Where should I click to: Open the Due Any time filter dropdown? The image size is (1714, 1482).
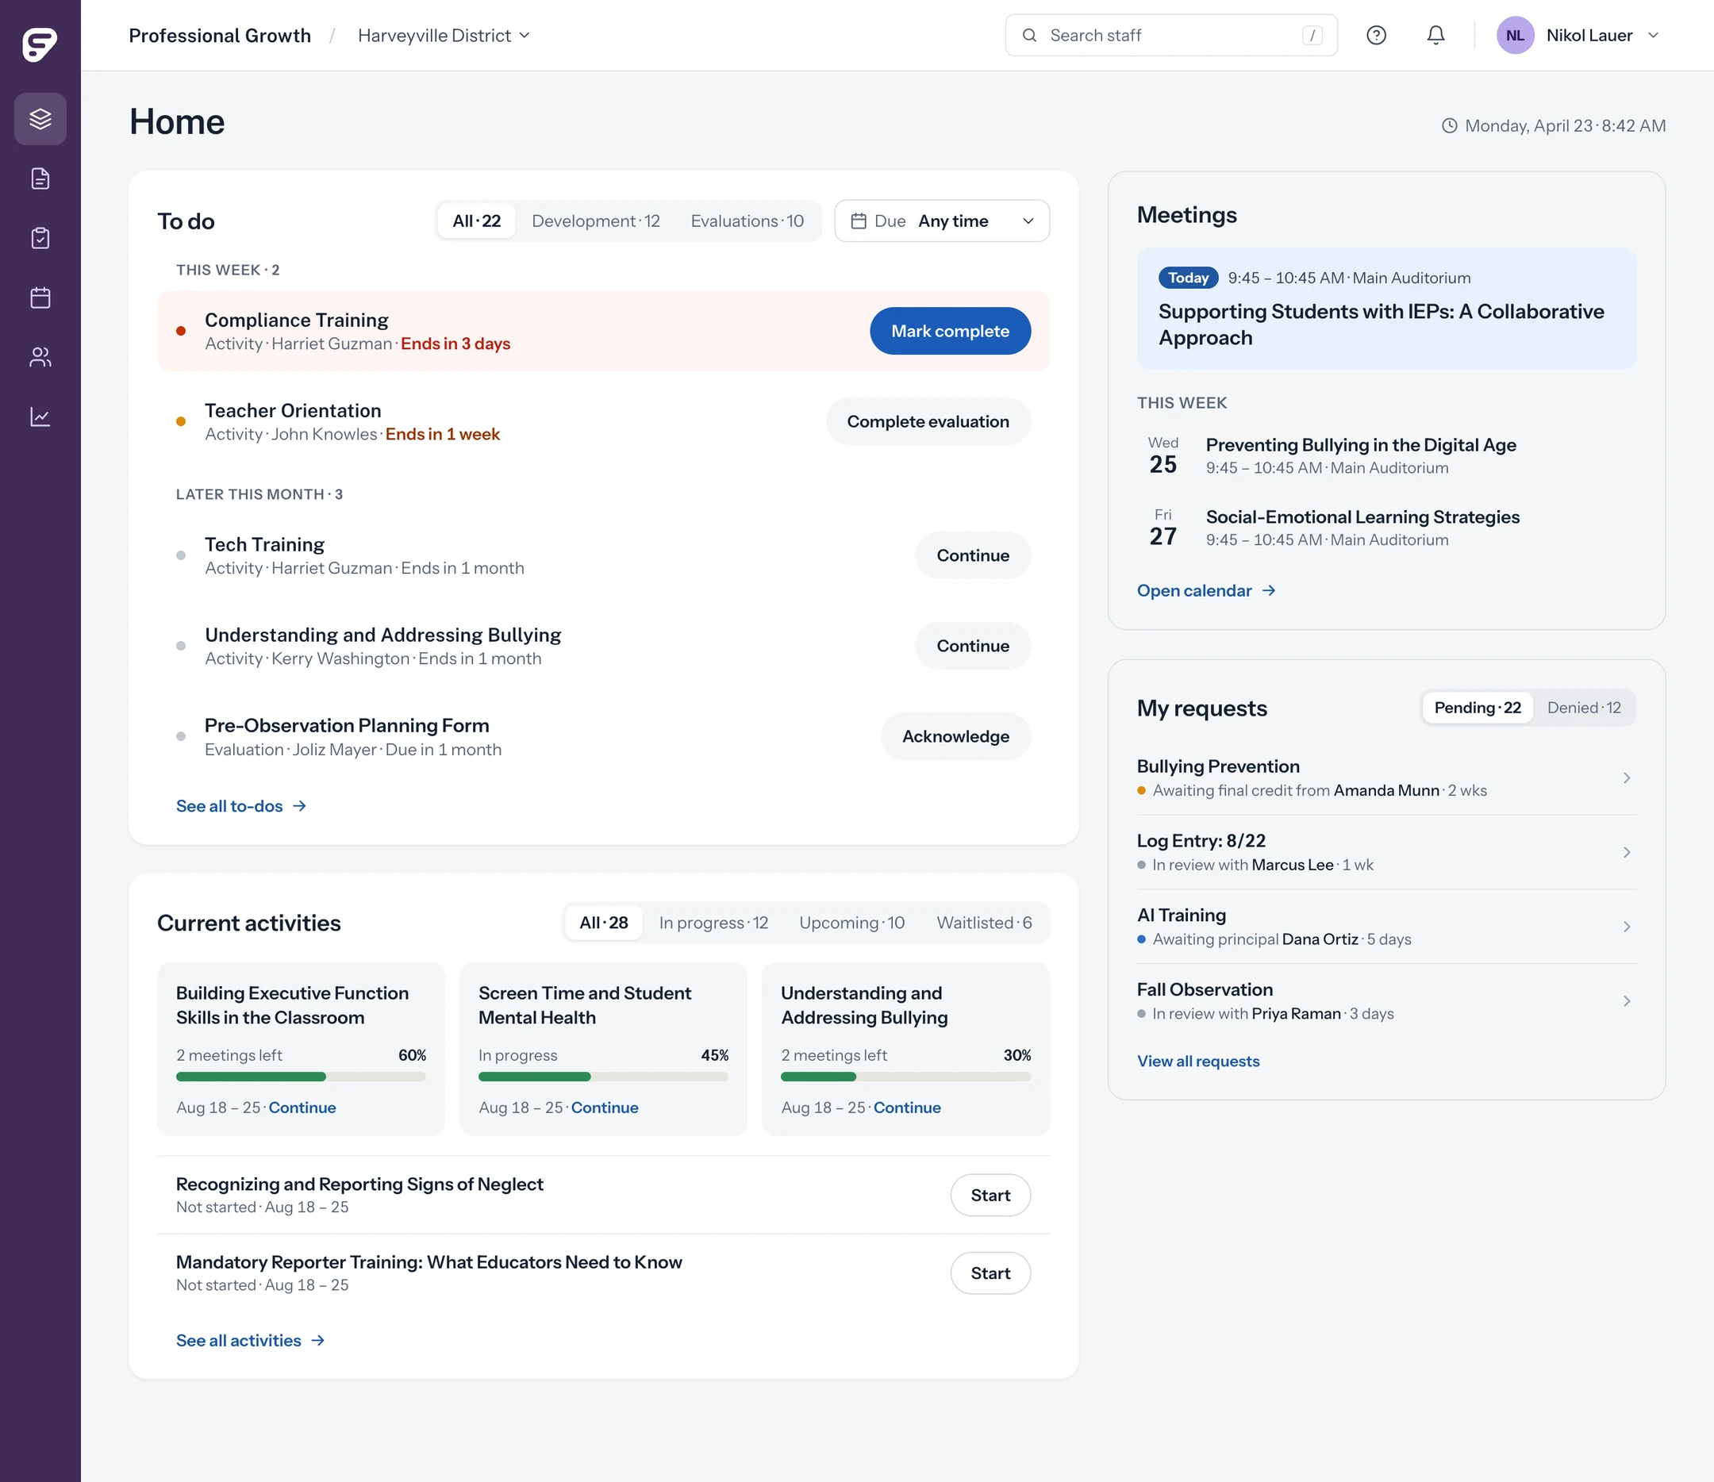[942, 221]
